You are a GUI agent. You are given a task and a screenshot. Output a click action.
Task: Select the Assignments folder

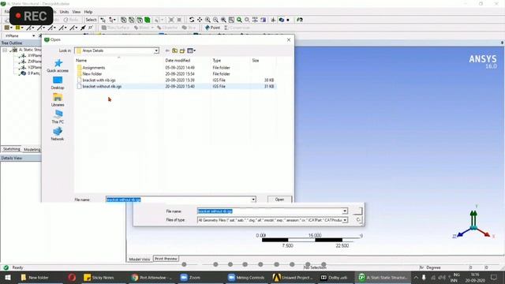[x=94, y=68]
